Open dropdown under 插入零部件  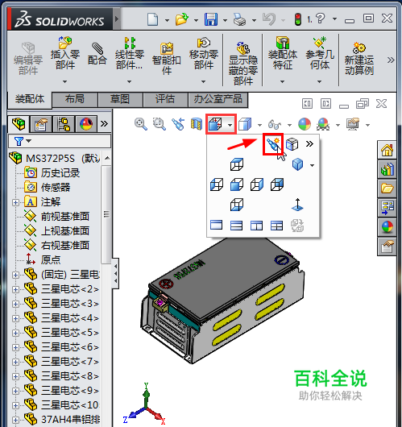click(64, 81)
